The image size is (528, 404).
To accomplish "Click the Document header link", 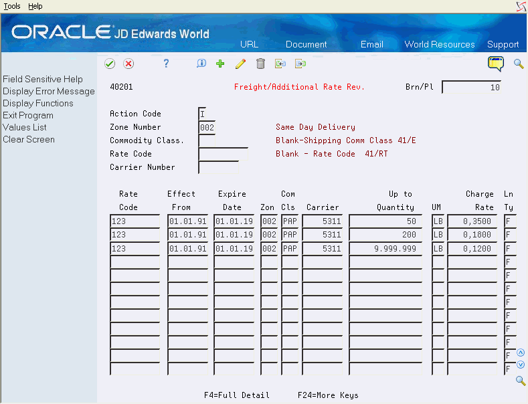I will [306, 44].
